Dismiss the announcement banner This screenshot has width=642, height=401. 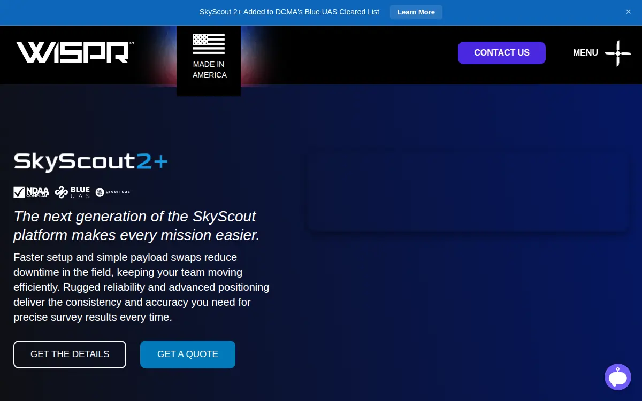[x=629, y=12]
